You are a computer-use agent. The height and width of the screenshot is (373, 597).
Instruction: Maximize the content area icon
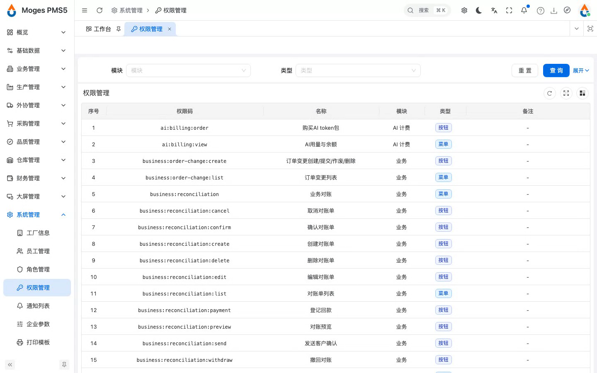coord(590,29)
